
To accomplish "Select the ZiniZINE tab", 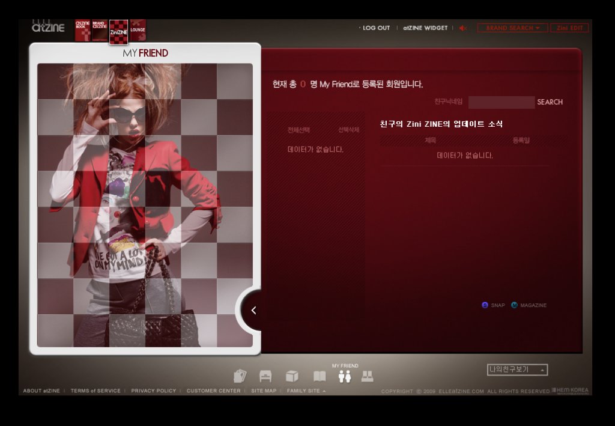I will coord(118,32).
